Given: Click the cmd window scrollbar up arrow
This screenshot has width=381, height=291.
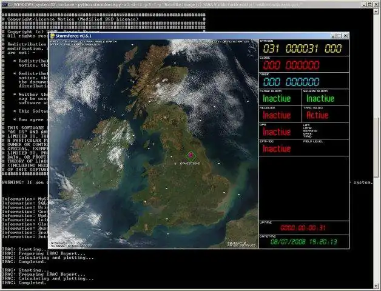Looking at the screenshot, I should pyautogui.click(x=376, y=11).
